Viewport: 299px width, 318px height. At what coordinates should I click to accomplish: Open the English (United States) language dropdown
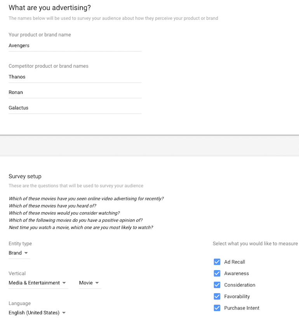click(x=37, y=313)
